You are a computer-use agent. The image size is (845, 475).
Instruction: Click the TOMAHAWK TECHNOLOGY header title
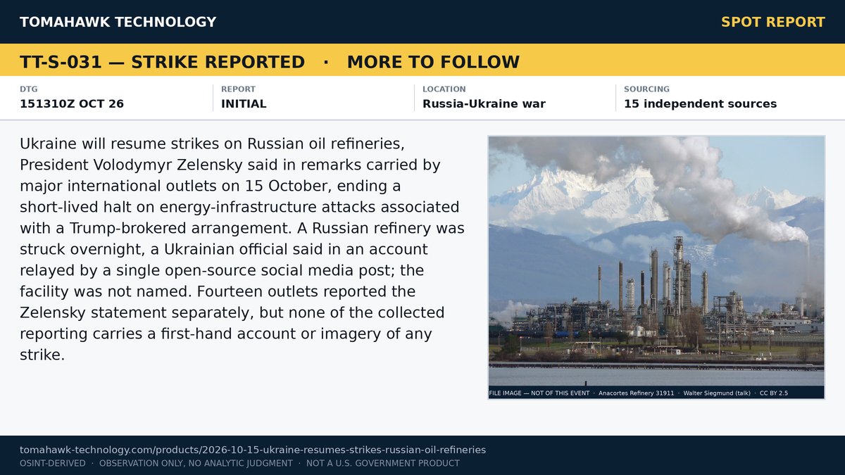(x=118, y=22)
